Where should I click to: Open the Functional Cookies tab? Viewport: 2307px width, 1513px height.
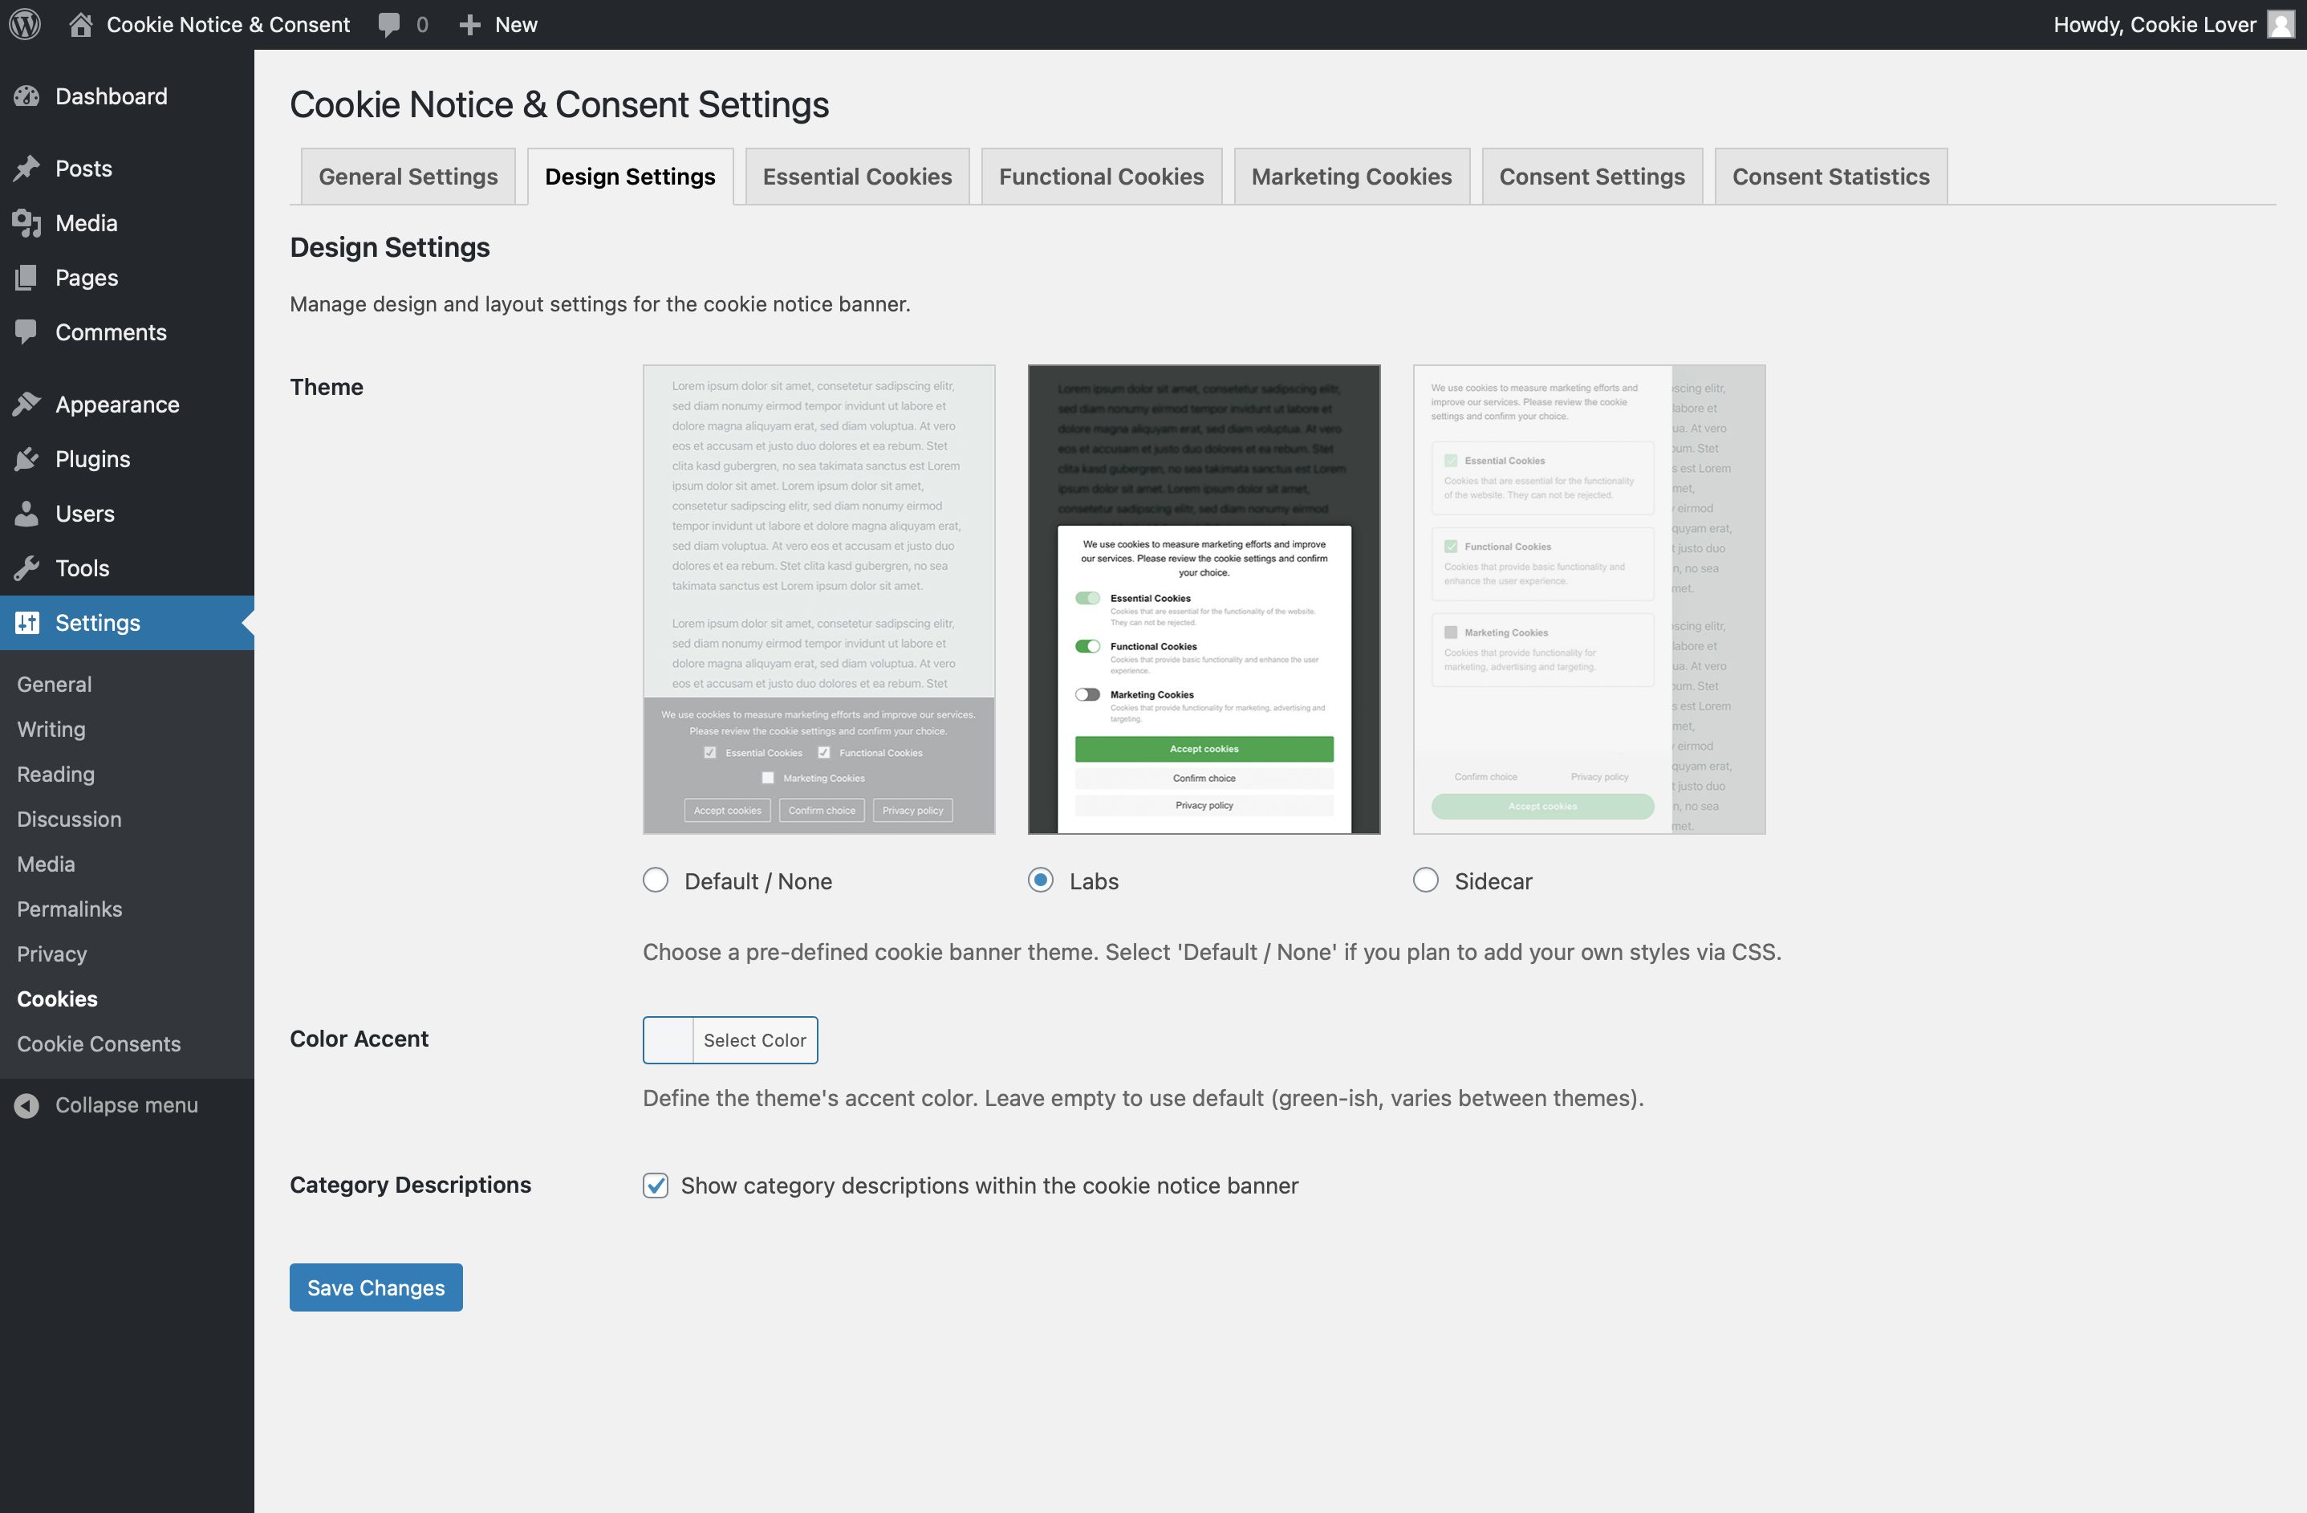coord(1101,177)
